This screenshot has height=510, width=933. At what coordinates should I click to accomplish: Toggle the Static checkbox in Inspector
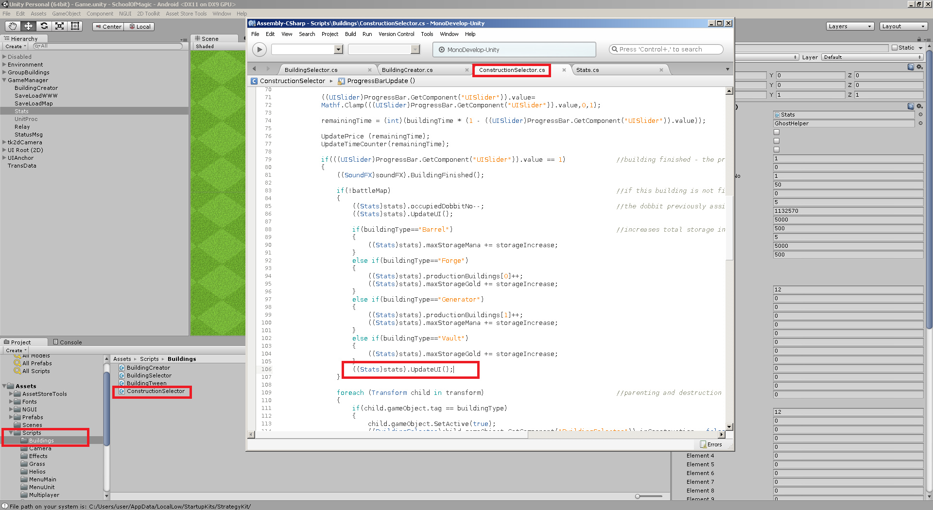[895, 48]
